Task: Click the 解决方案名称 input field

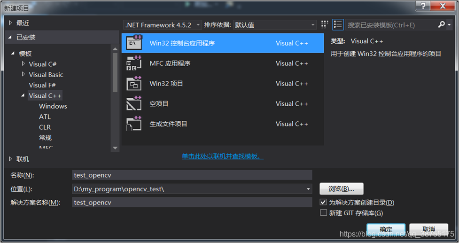Action: pos(192,202)
